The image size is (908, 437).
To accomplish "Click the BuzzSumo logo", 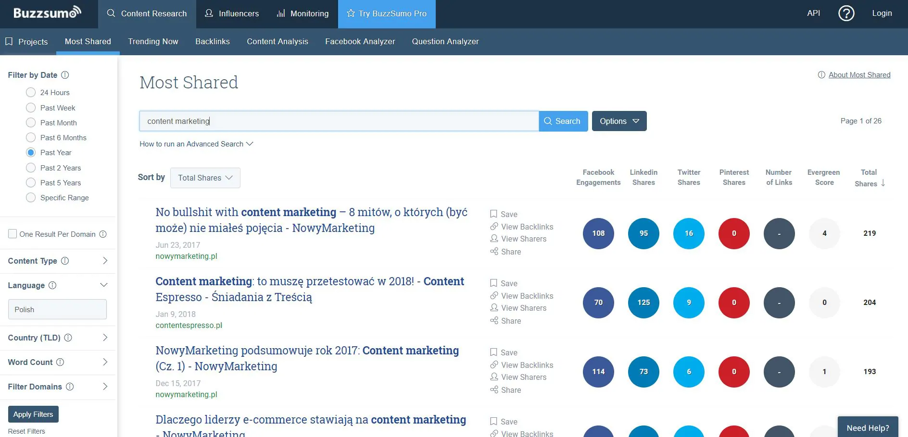I will click(47, 12).
